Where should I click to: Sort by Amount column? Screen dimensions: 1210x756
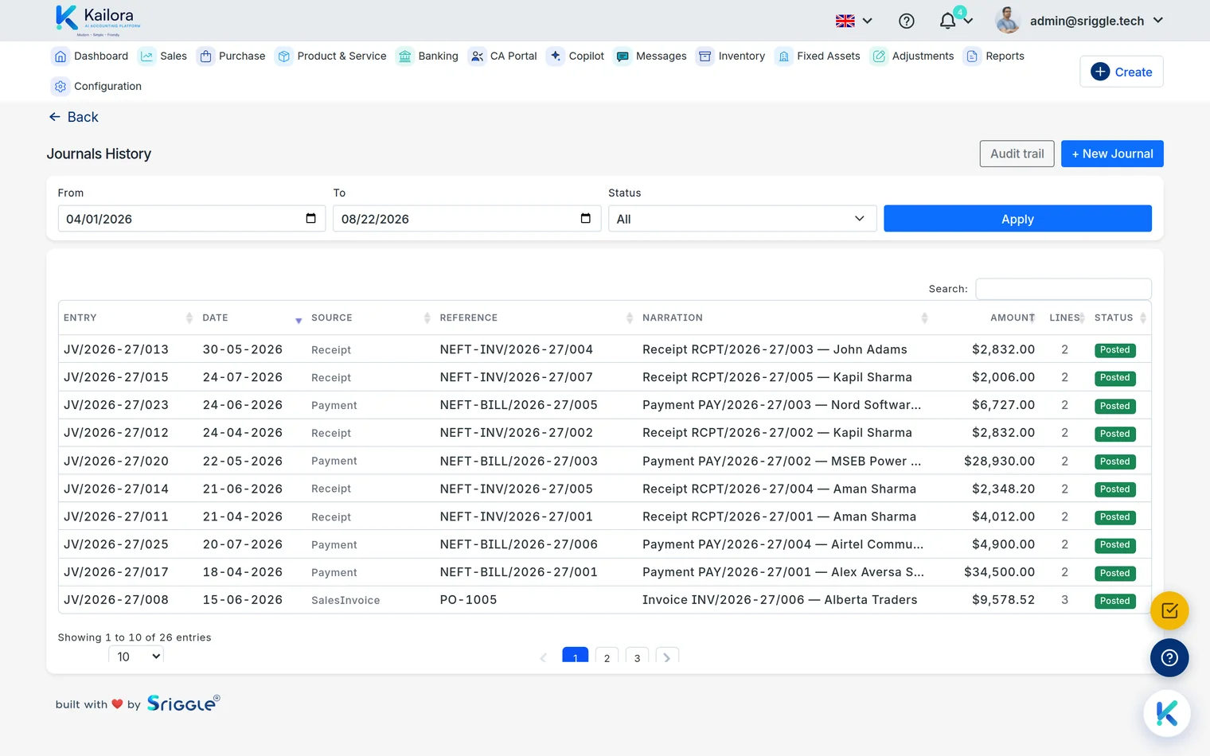[987, 318]
